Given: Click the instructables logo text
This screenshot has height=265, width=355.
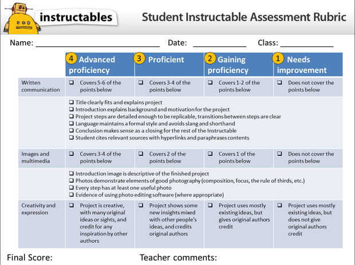Looking at the screenshot, I should 77,18.
